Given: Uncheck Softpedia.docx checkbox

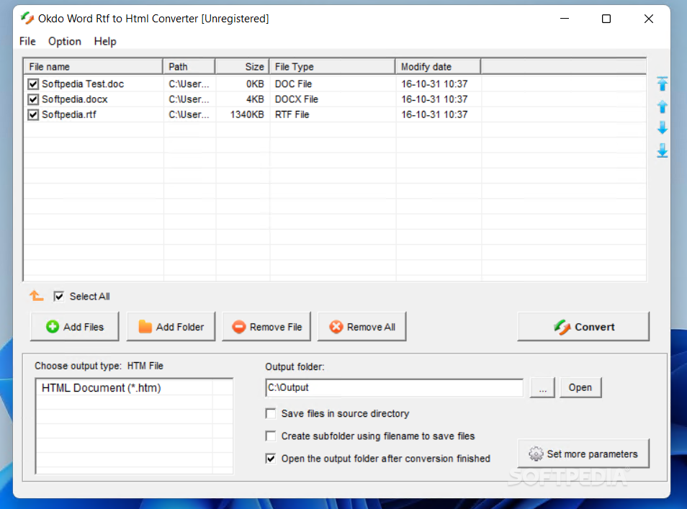Looking at the screenshot, I should point(33,99).
